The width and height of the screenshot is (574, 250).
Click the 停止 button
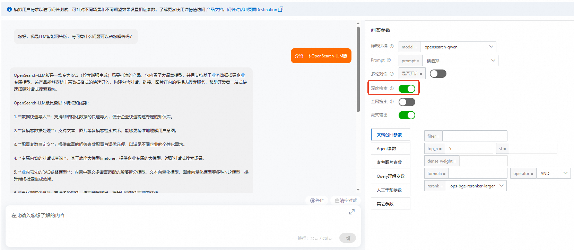tap(317, 201)
